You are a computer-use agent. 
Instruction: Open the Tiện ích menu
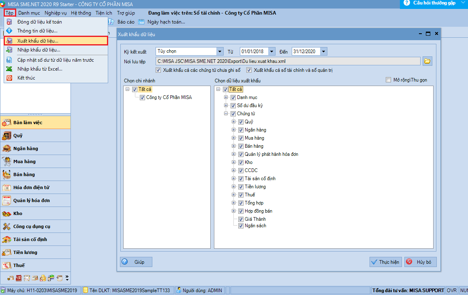[x=104, y=13]
